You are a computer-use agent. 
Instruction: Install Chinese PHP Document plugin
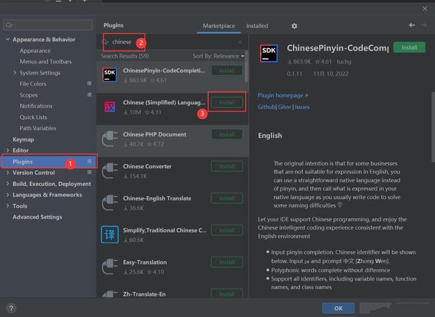pos(227,134)
